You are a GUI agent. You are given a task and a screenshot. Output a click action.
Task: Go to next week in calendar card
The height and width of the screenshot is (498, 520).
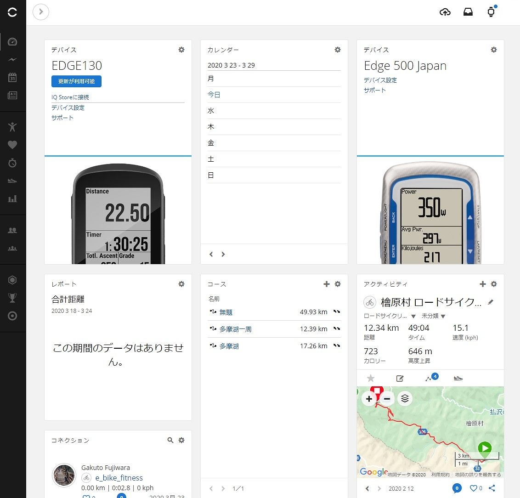tap(223, 255)
